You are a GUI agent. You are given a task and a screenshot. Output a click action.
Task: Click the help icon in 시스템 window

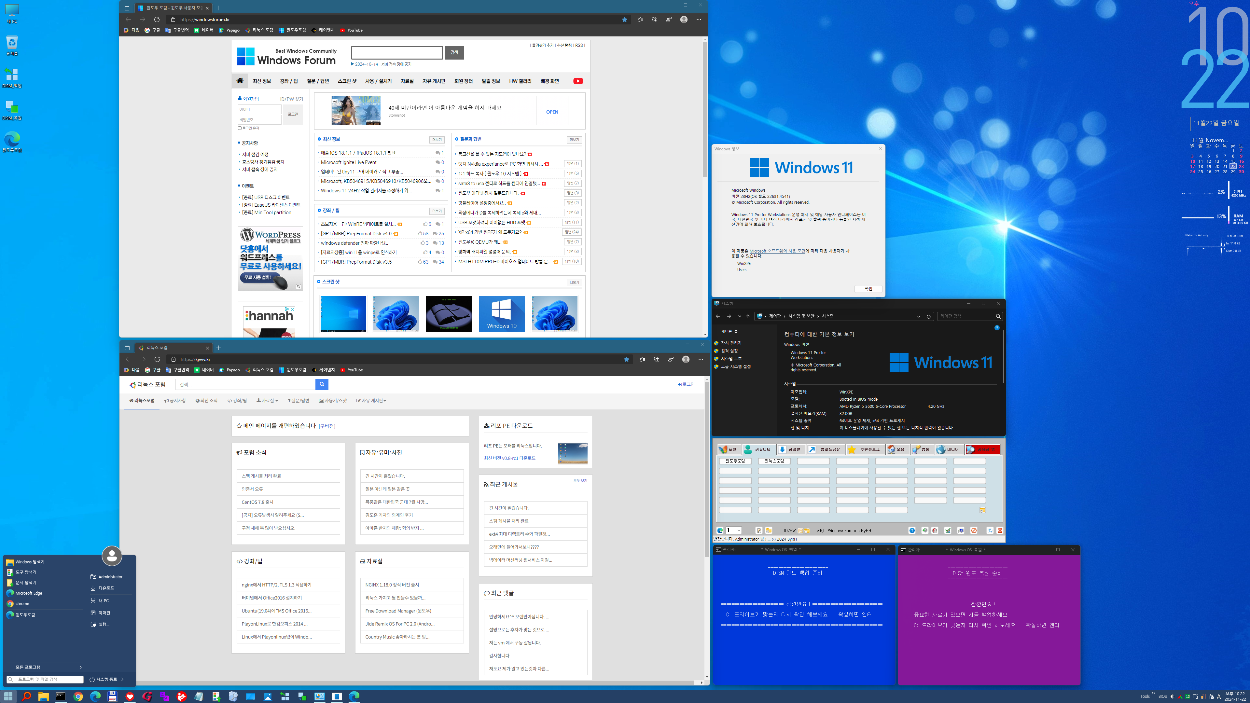coord(997,328)
